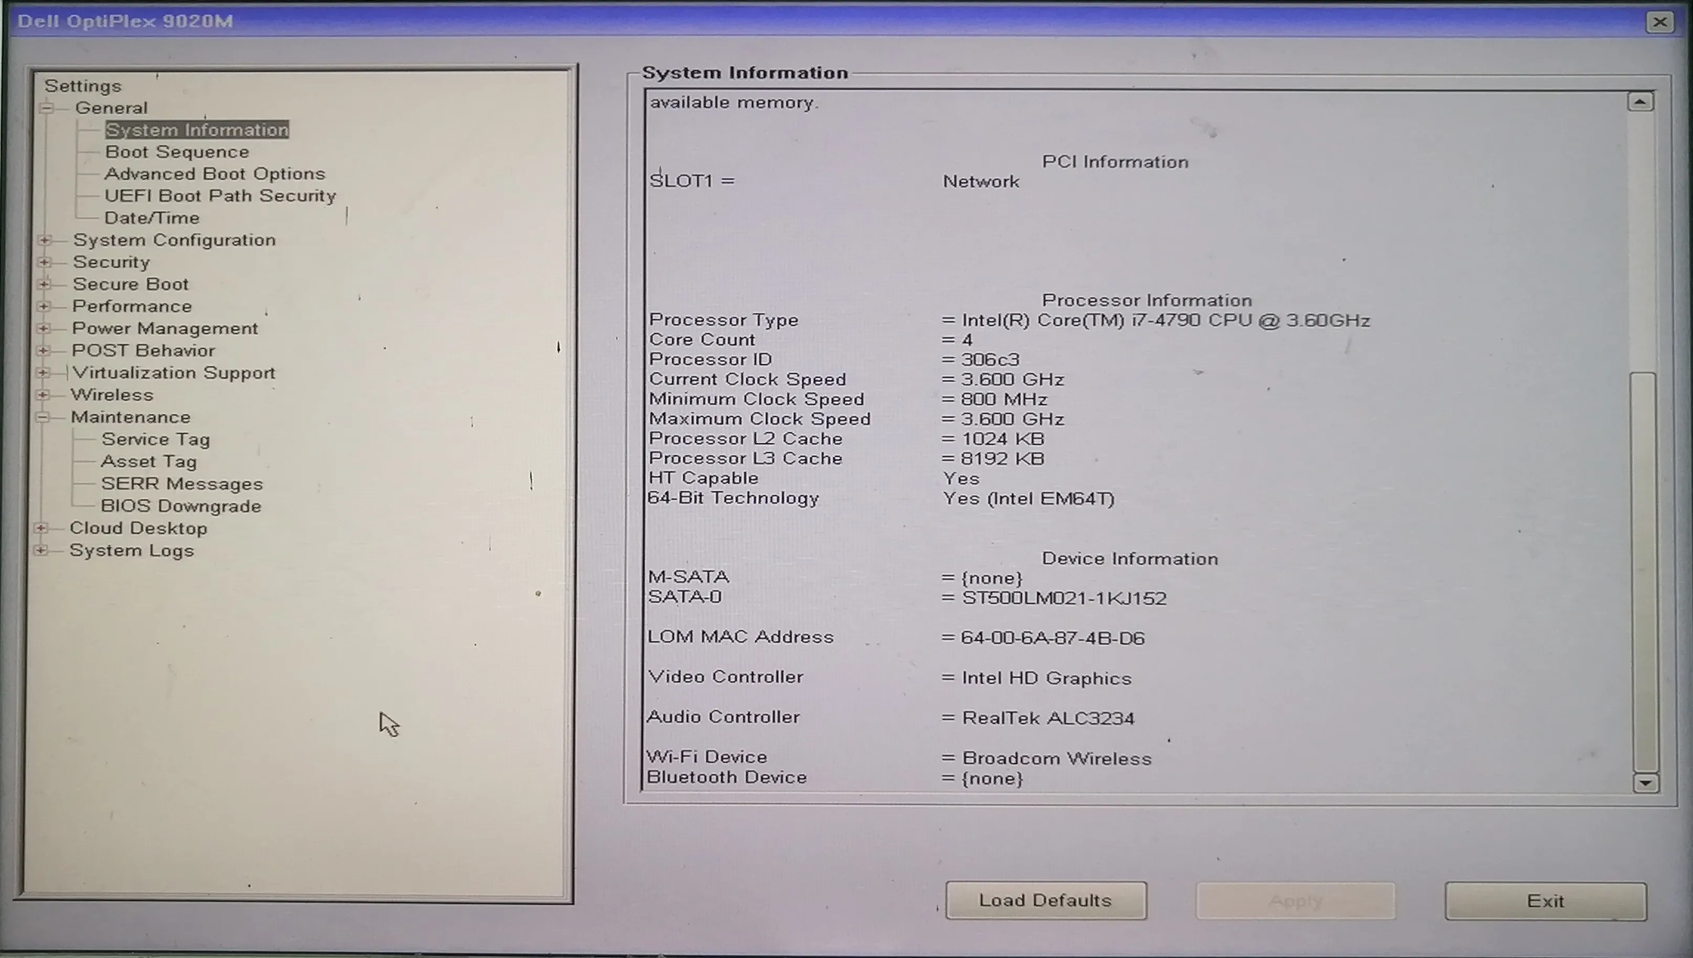
Task: Open Date/Time settings
Action: pos(152,218)
